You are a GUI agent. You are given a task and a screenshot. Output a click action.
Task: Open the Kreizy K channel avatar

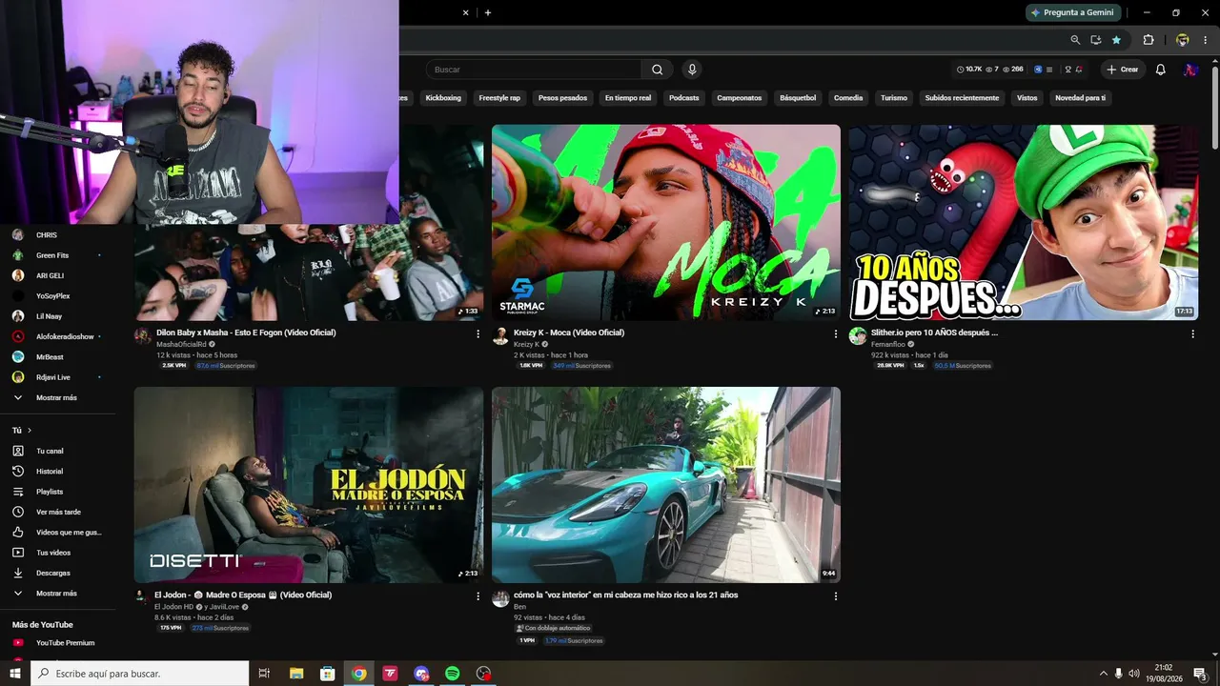tap(500, 336)
